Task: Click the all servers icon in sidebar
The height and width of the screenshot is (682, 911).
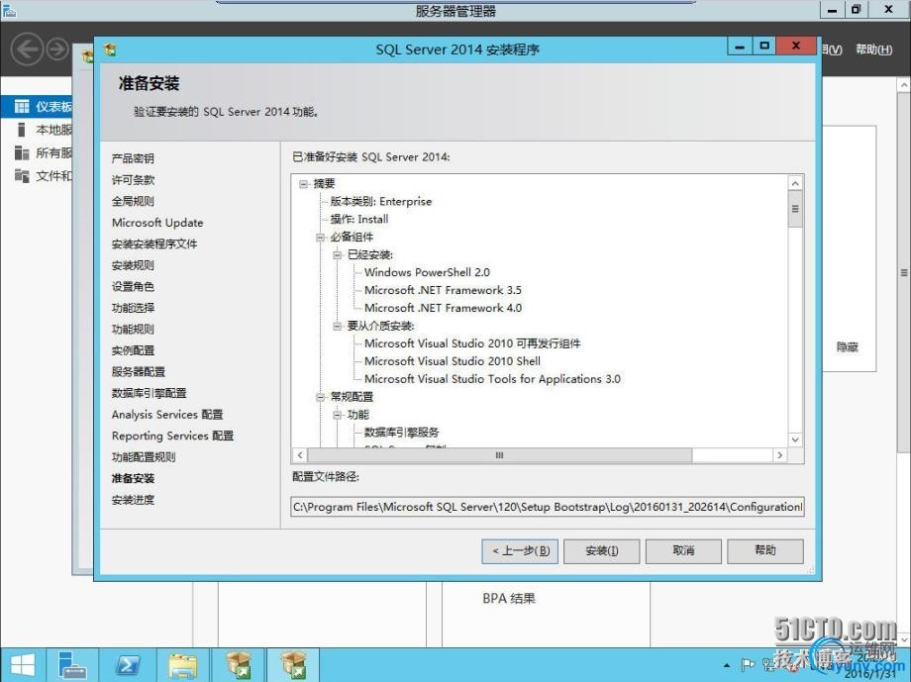Action: [22, 152]
